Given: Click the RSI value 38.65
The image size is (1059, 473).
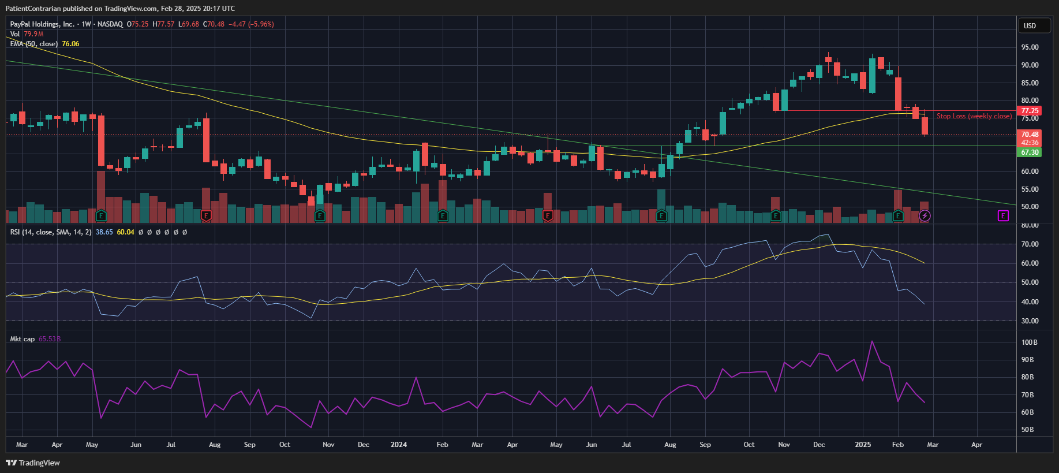Looking at the screenshot, I should point(104,232).
